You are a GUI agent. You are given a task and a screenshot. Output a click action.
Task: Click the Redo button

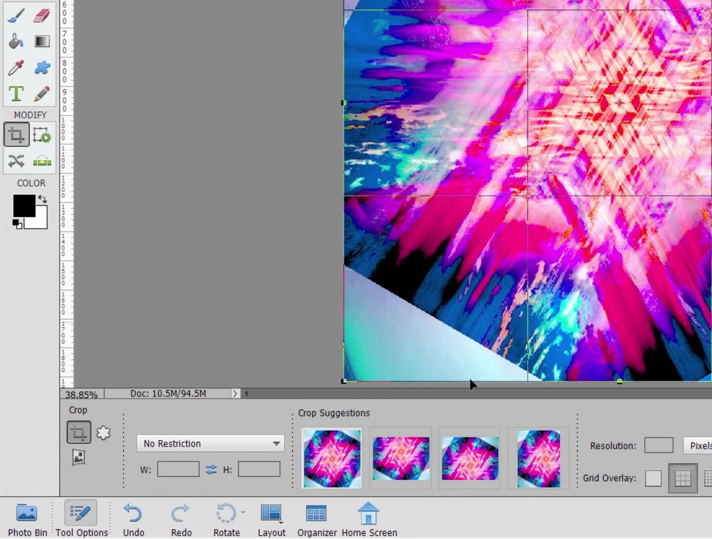[x=181, y=519]
